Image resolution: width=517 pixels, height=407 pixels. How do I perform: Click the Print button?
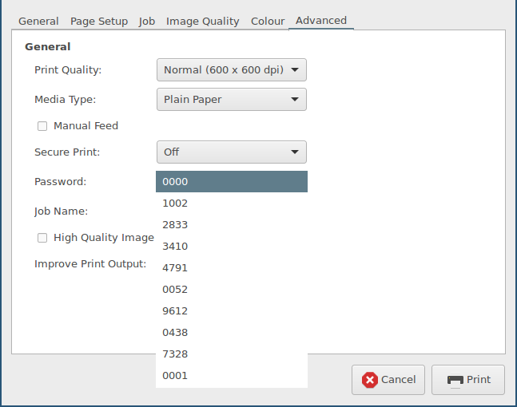point(468,380)
